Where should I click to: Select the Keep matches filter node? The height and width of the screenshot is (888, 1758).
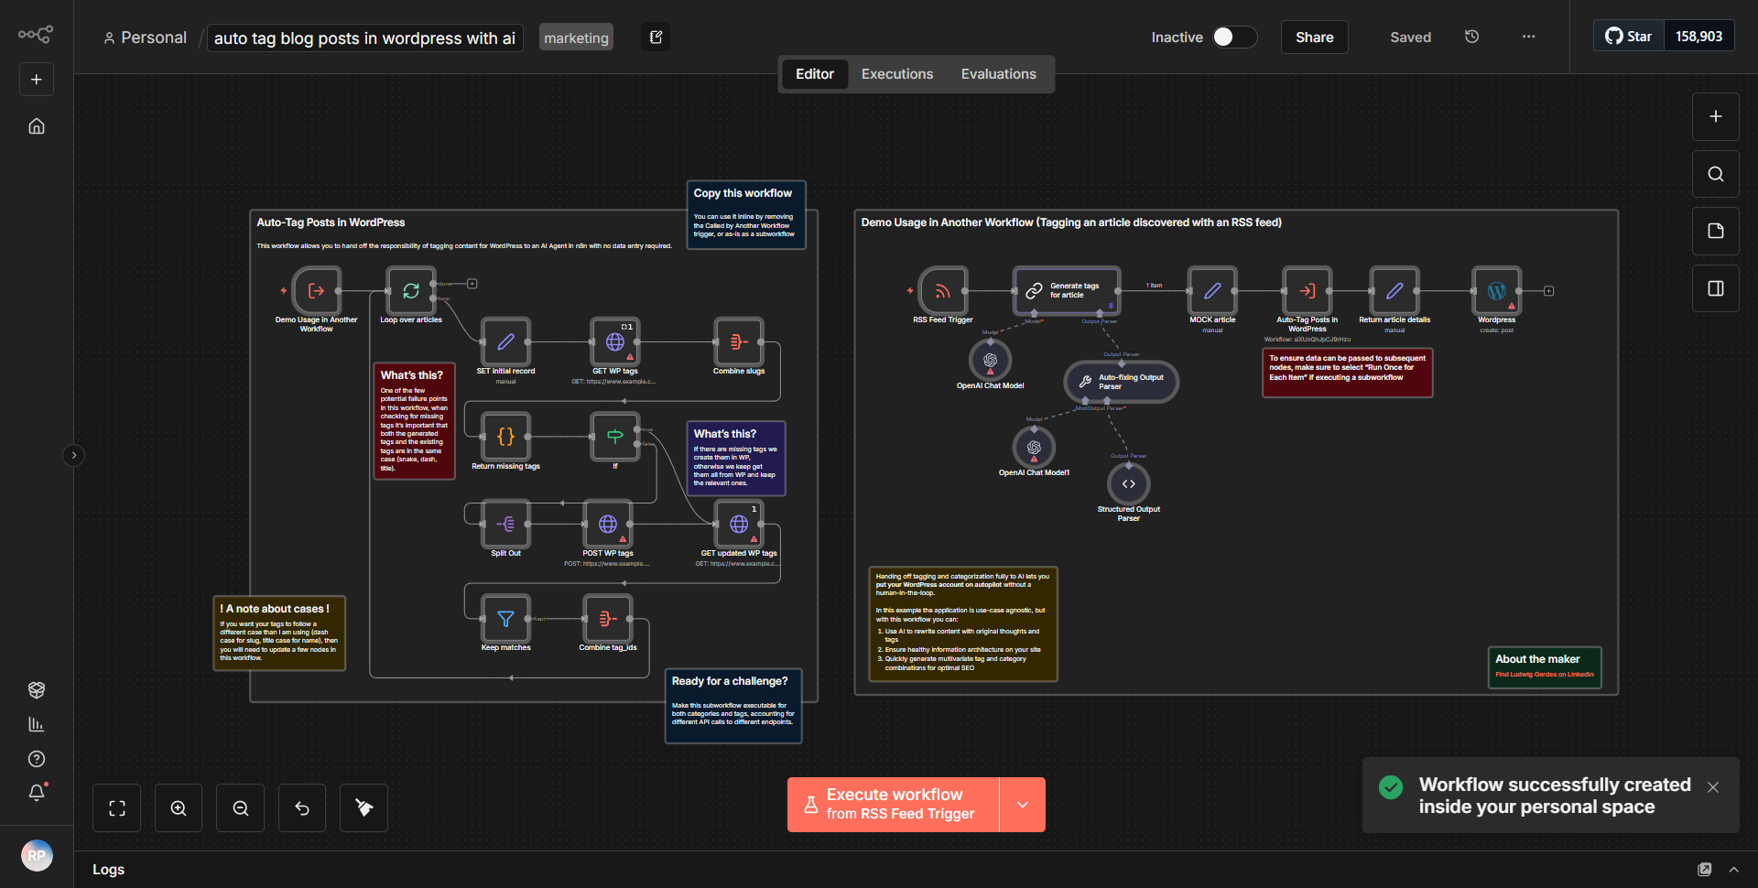point(505,619)
